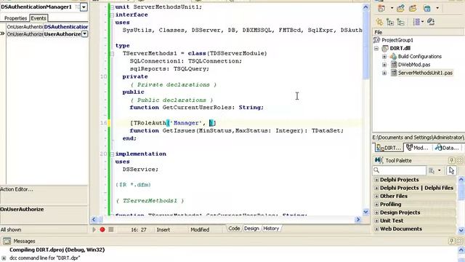Click the Action Editor link
The width and height of the screenshot is (465, 262).
coord(17,189)
